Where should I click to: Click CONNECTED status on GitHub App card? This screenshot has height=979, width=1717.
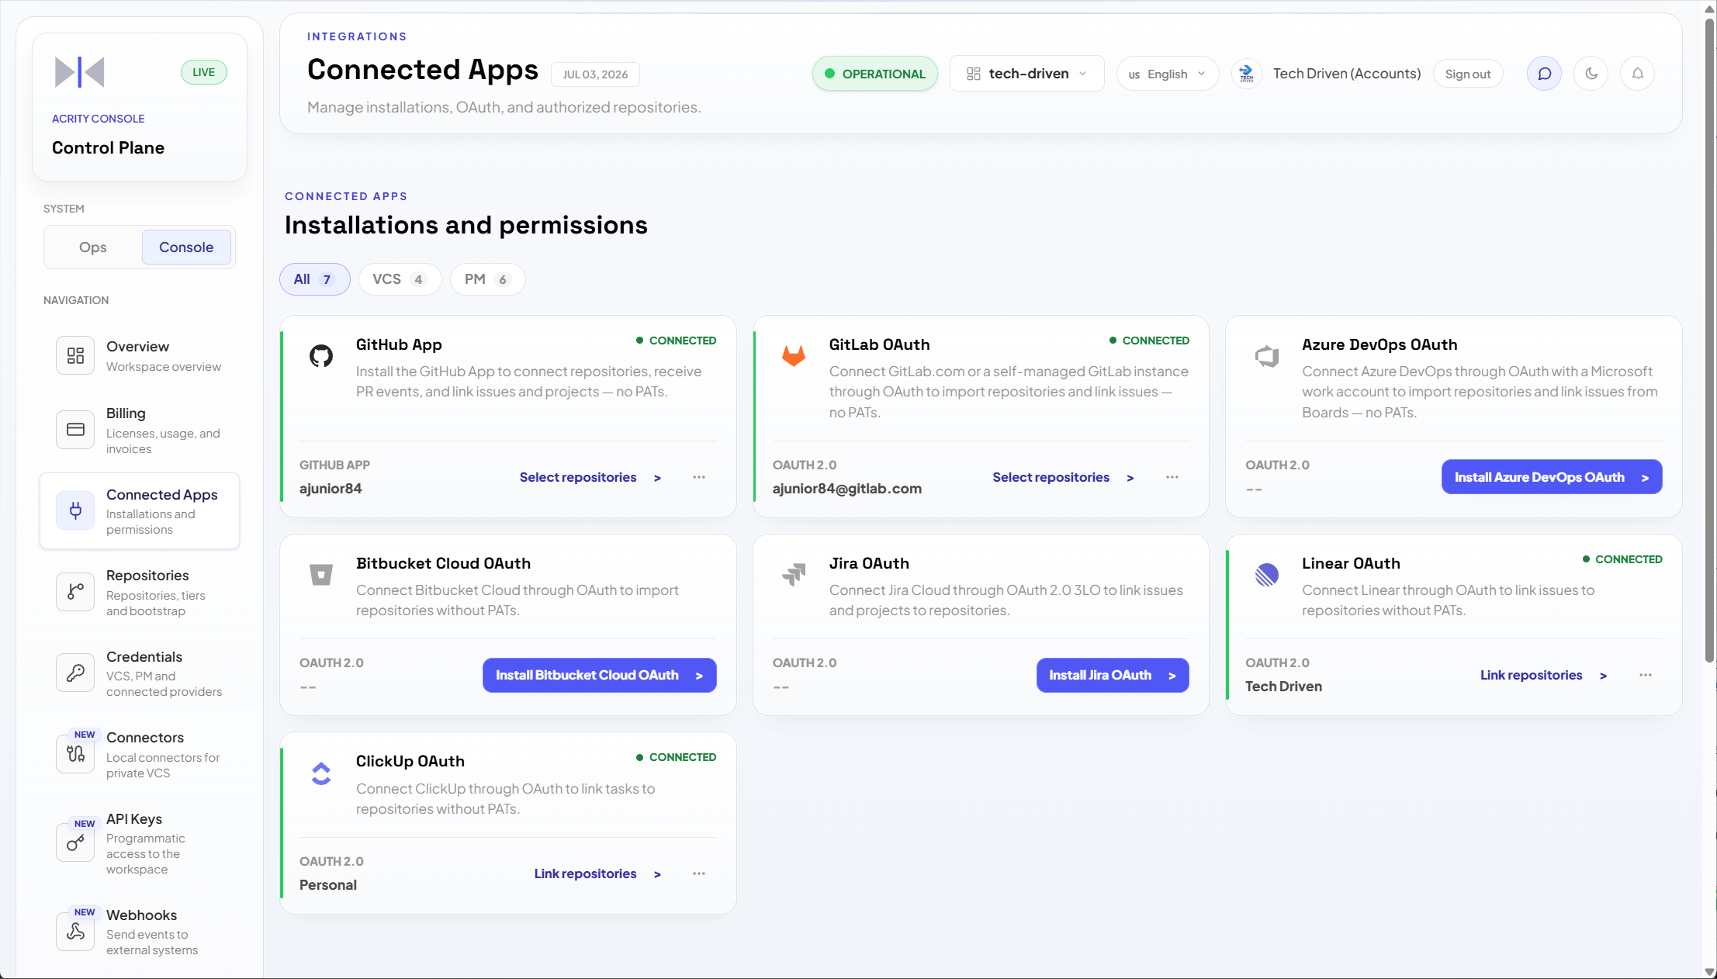[x=676, y=341]
